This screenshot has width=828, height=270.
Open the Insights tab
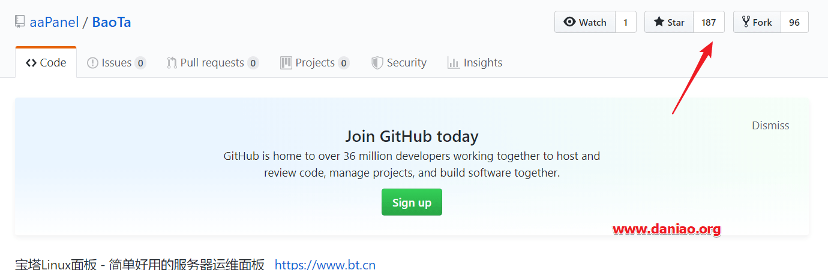(475, 63)
